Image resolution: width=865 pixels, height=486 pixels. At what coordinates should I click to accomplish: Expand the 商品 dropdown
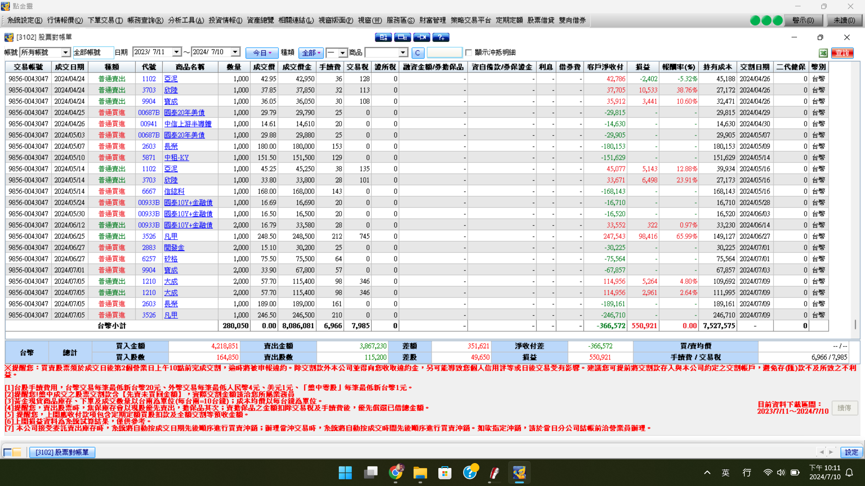pyautogui.click(x=403, y=53)
